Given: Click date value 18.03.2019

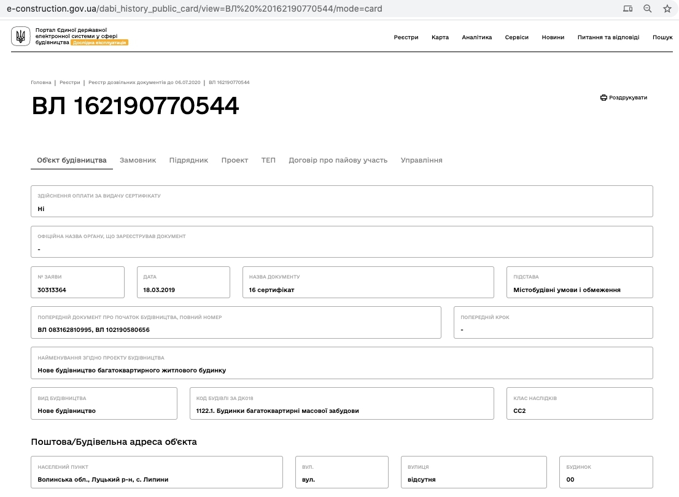Looking at the screenshot, I should (159, 290).
